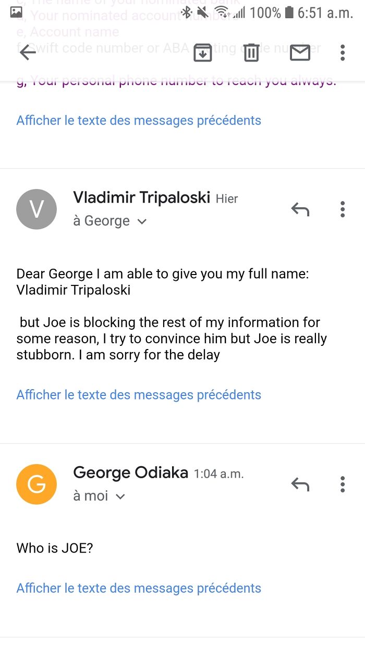This screenshot has height=648, width=365.
Task: Tap the orange G sender avatar
Action: (x=36, y=484)
